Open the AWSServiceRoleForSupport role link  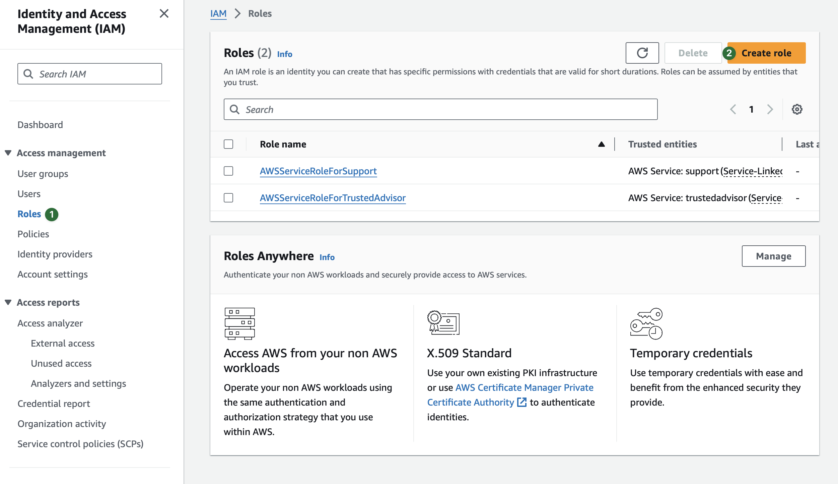click(318, 171)
